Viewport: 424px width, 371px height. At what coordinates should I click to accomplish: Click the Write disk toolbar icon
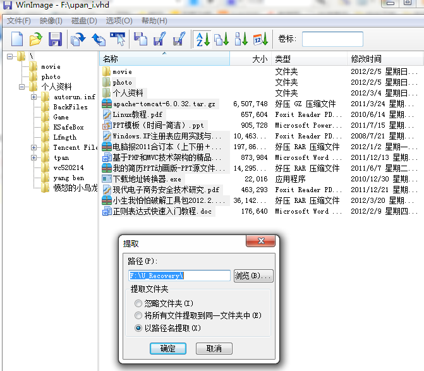point(99,39)
